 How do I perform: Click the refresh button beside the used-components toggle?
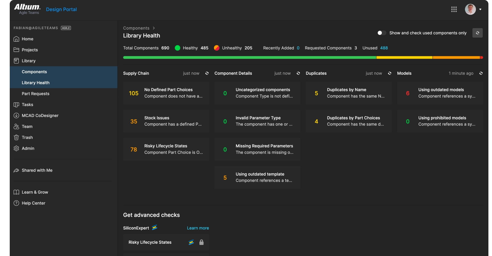pos(477,33)
